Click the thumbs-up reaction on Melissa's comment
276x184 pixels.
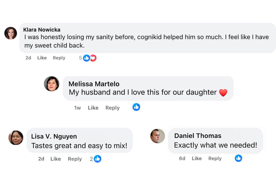(136, 107)
